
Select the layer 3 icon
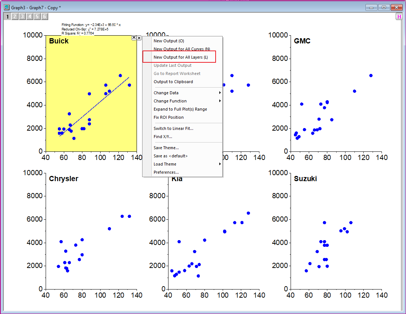pos(22,17)
